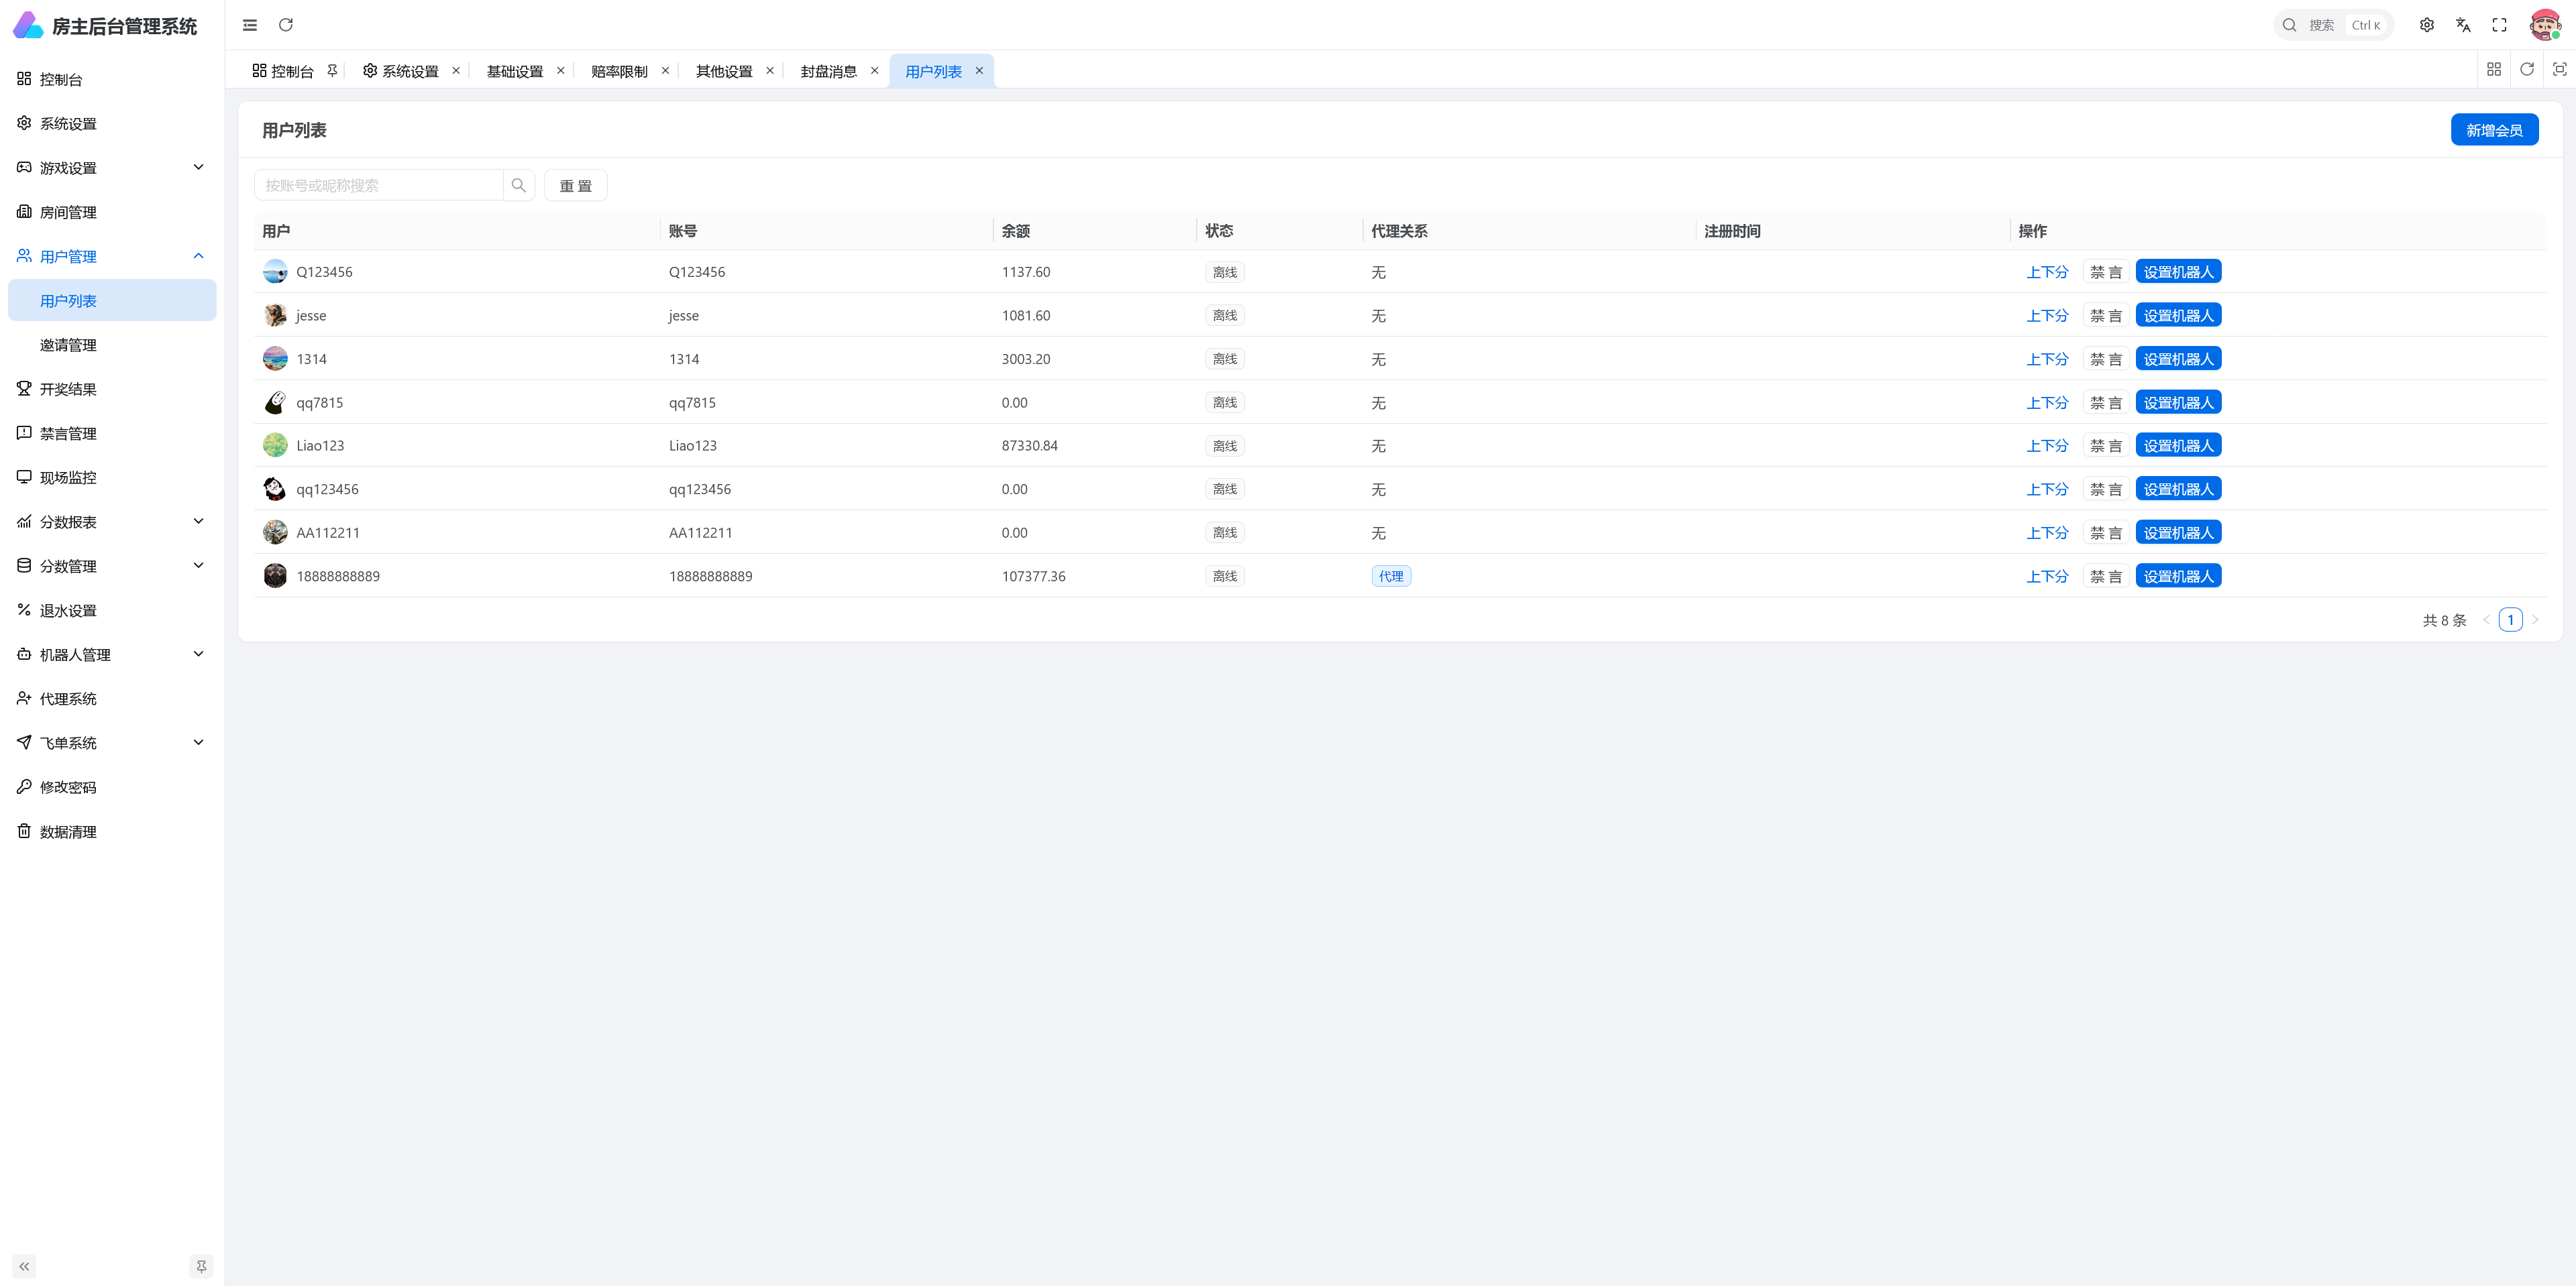
Task: Close the 系统设置 tab
Action: click(x=456, y=70)
